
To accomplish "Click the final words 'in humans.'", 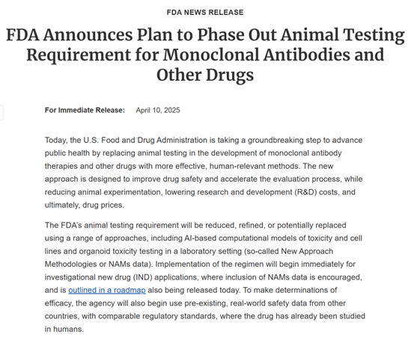I will coord(64,330).
